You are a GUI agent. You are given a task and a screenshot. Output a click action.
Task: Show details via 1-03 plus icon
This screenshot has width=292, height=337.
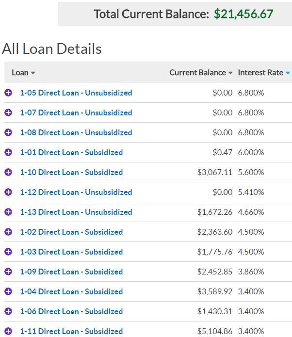tap(8, 252)
